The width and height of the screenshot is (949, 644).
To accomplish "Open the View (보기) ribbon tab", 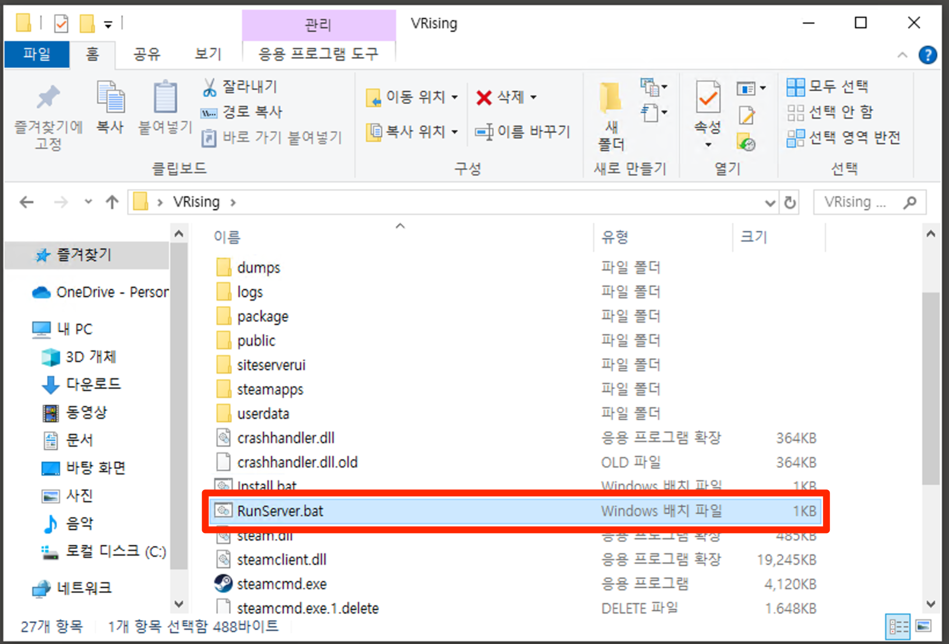I will tap(208, 54).
